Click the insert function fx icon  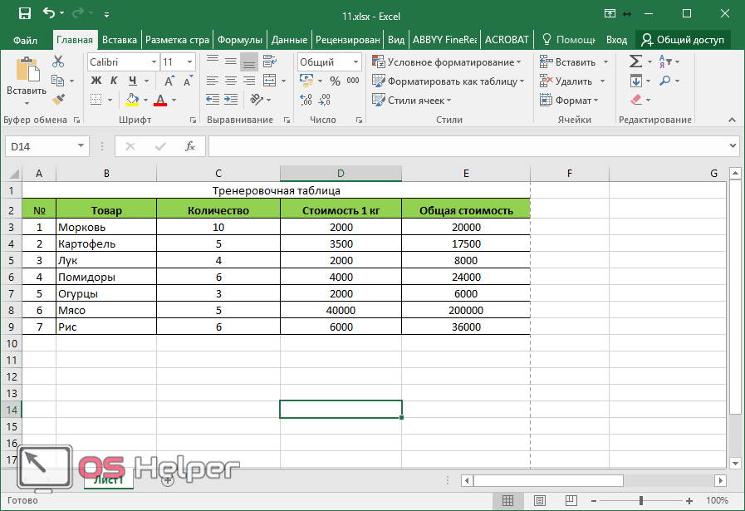[190, 146]
